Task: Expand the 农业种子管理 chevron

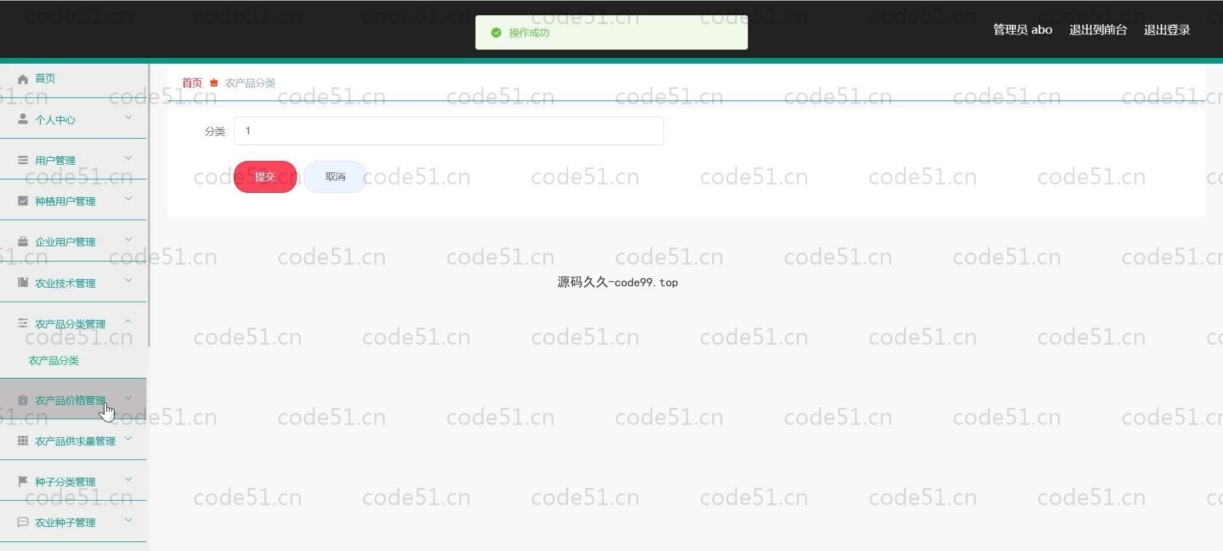Action: tap(128, 520)
